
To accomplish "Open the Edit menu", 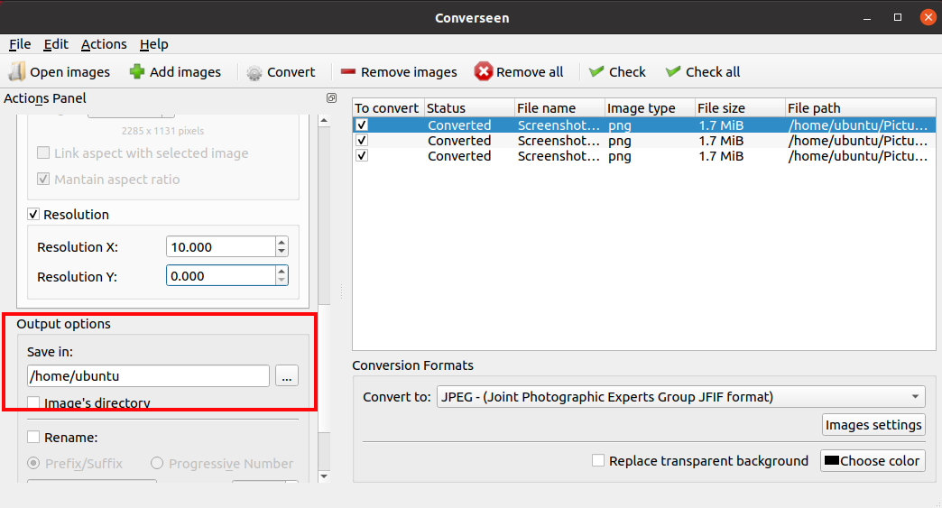I will point(56,44).
